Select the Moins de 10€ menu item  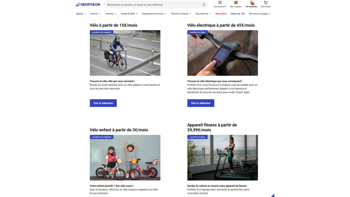point(238,14)
